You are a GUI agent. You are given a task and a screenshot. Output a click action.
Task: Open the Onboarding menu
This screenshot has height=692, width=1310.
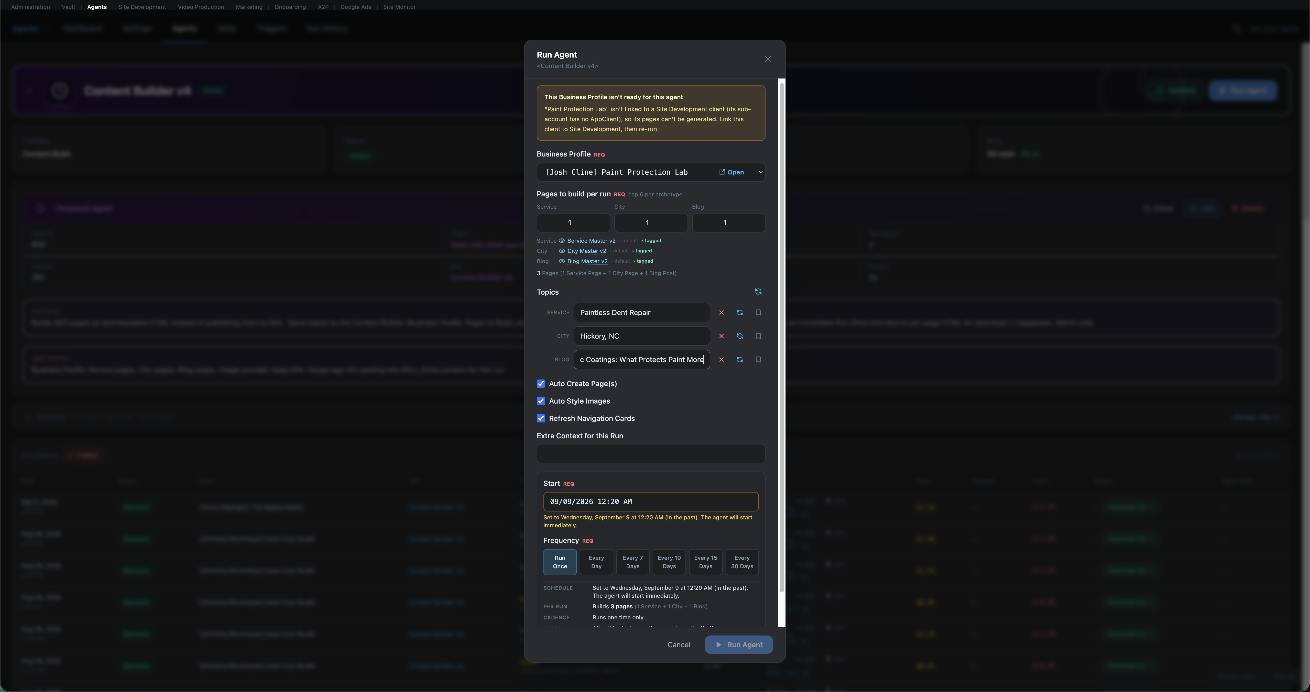coord(290,7)
